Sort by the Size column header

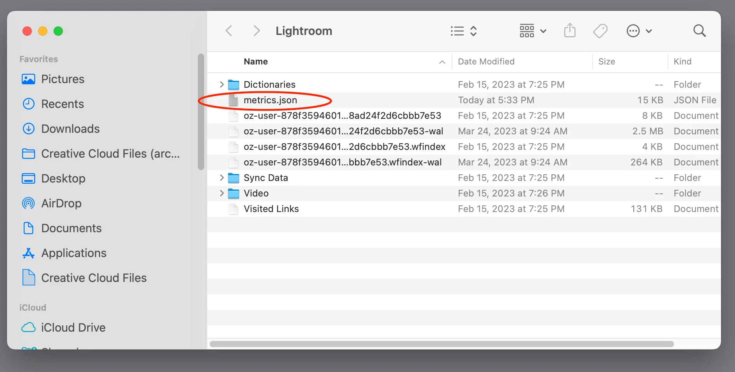coord(607,61)
